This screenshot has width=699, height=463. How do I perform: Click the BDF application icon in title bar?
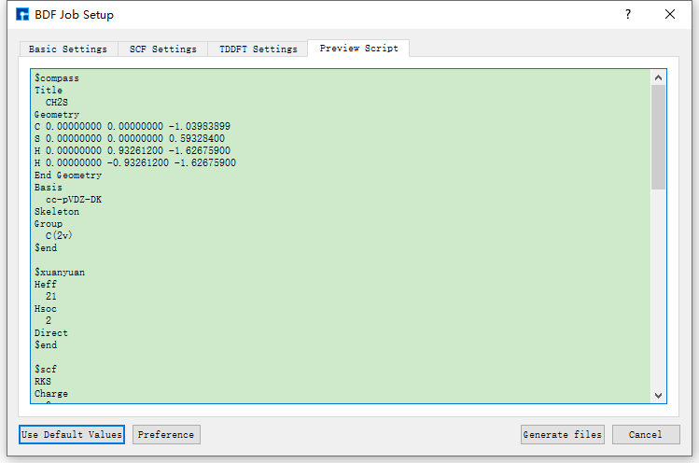(x=22, y=15)
